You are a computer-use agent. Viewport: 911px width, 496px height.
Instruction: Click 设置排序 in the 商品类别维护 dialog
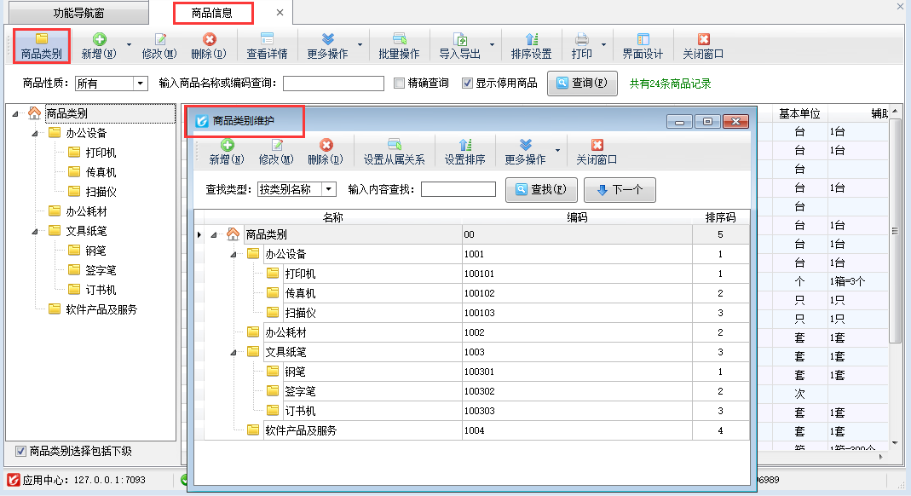(464, 152)
